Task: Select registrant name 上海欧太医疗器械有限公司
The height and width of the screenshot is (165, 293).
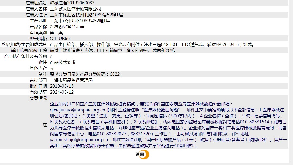Action: click(x=75, y=9)
